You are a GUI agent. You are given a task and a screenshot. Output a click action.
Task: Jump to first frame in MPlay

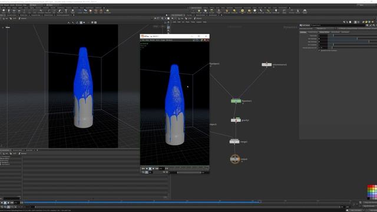pyautogui.click(x=143, y=168)
